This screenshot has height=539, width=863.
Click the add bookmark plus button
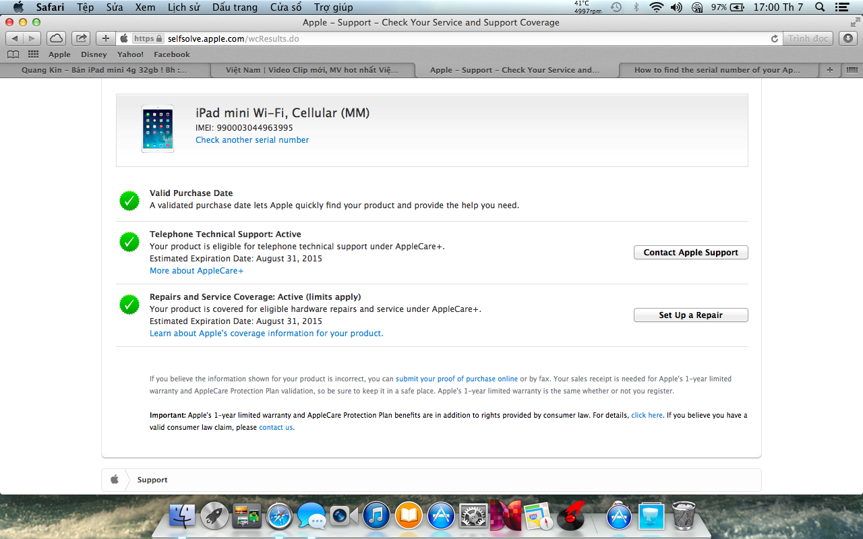106,38
